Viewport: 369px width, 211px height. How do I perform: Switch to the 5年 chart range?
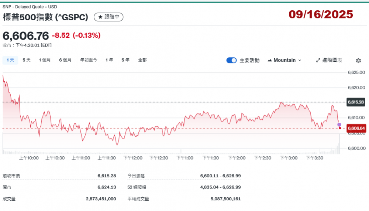click(125, 60)
